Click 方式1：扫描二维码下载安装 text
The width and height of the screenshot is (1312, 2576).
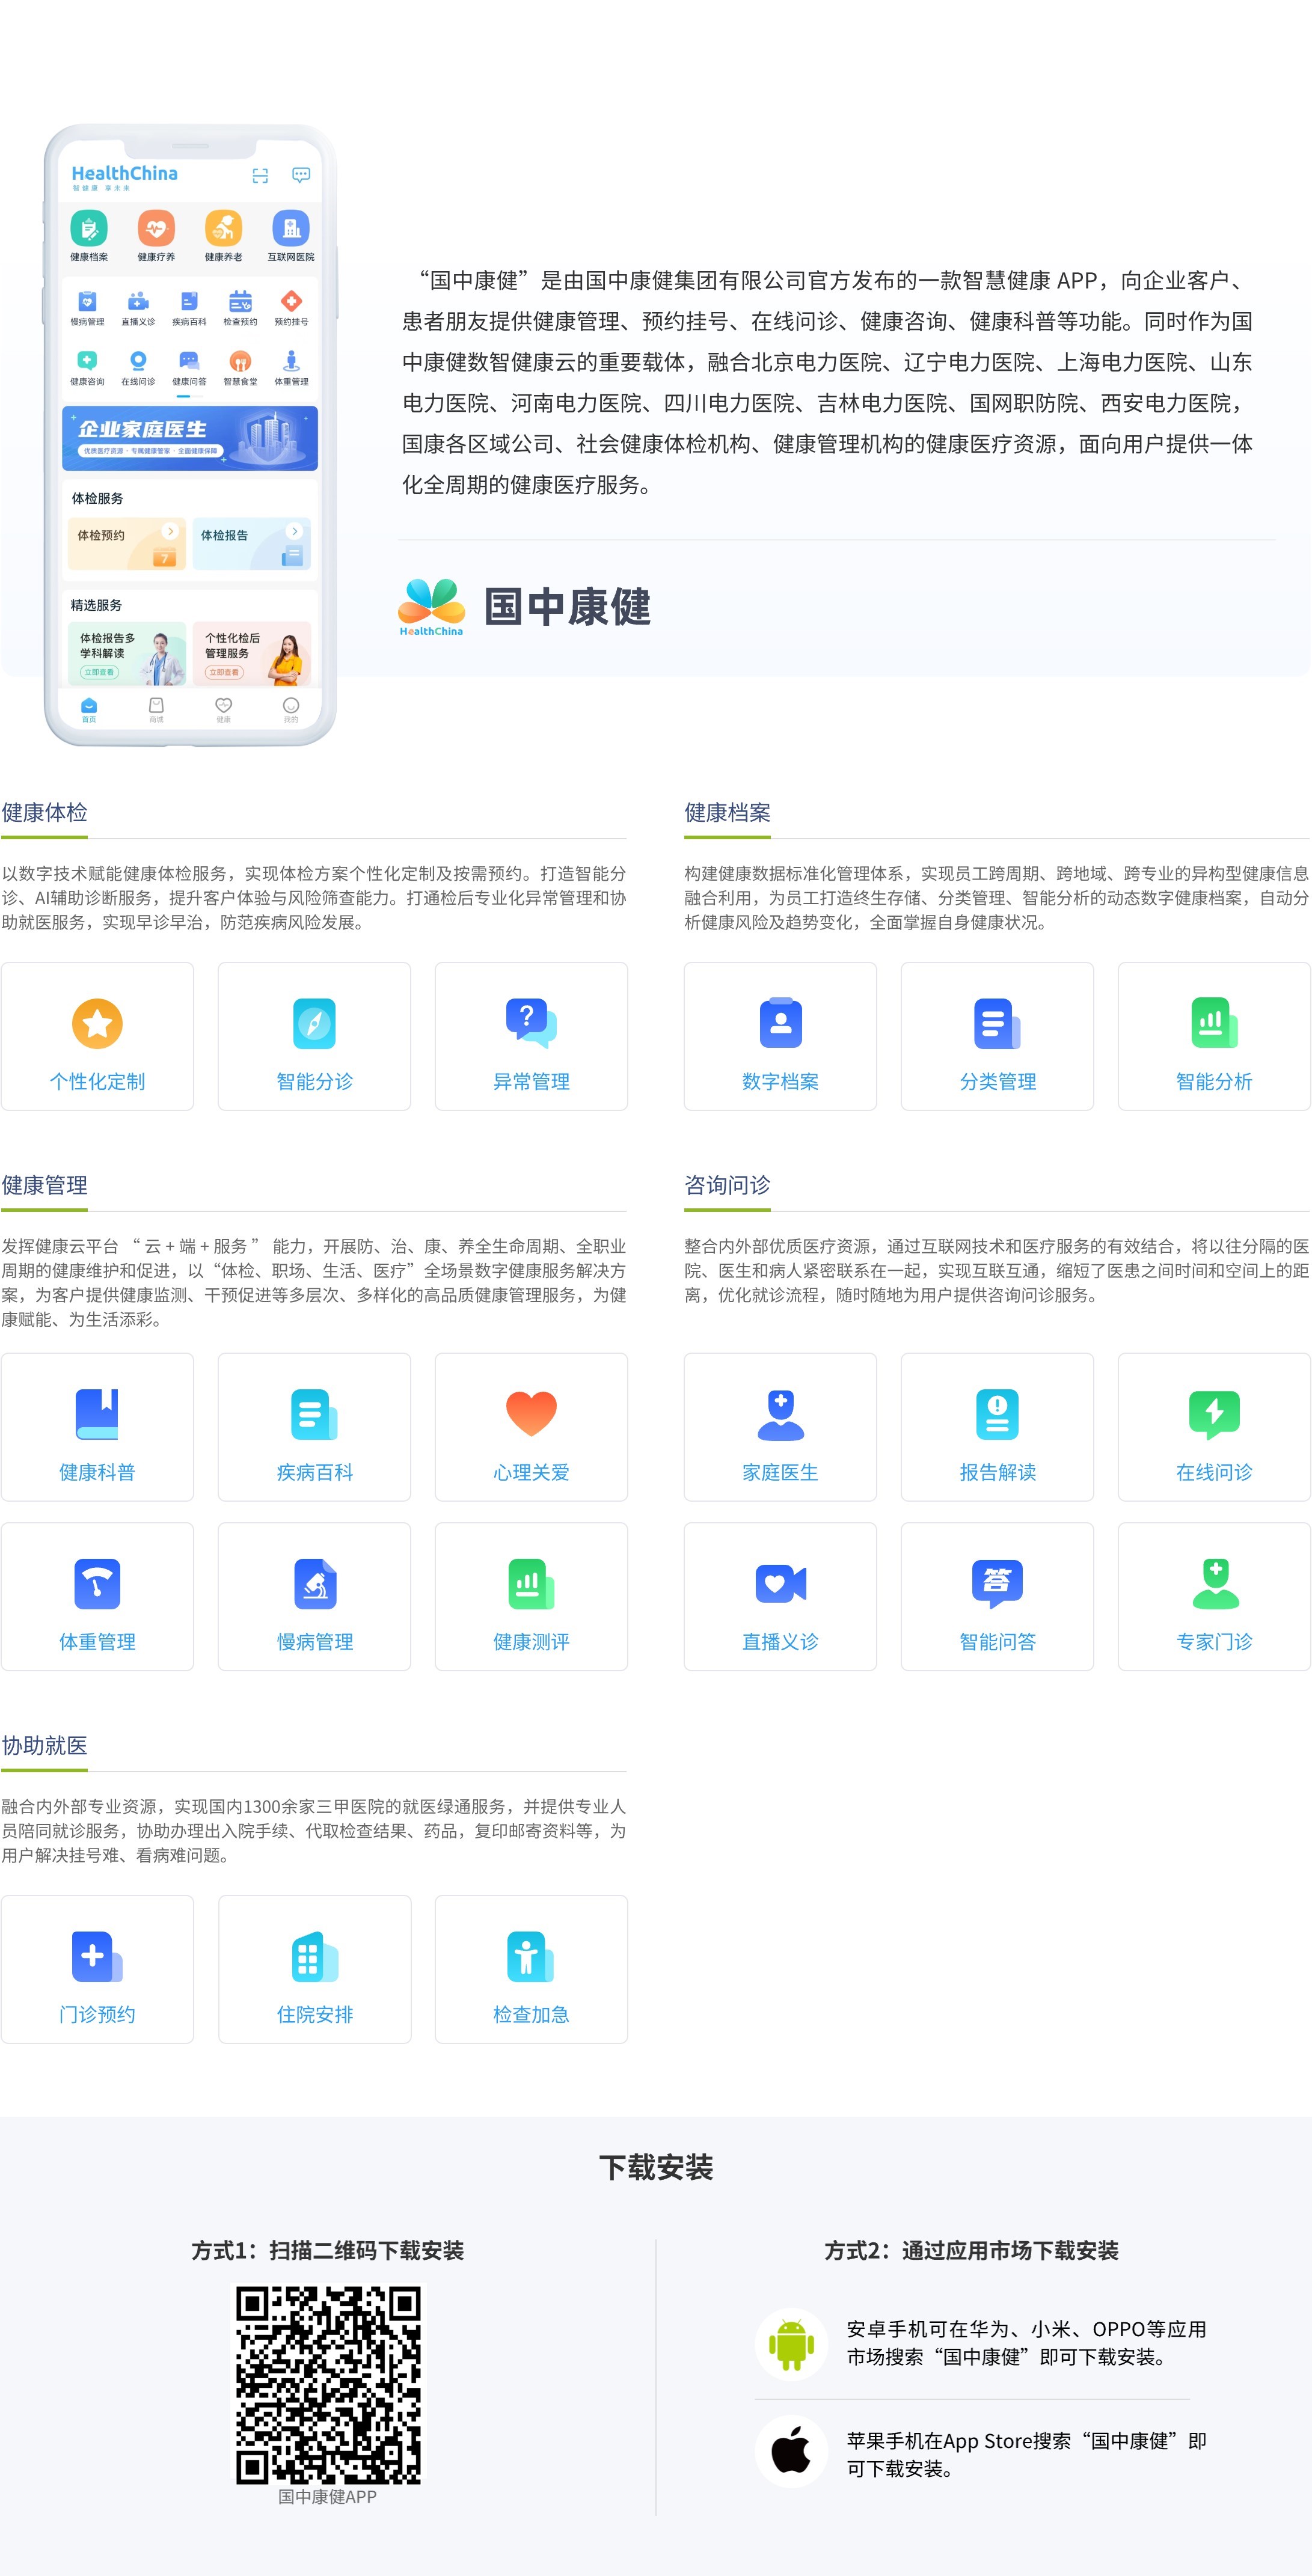328,2250
